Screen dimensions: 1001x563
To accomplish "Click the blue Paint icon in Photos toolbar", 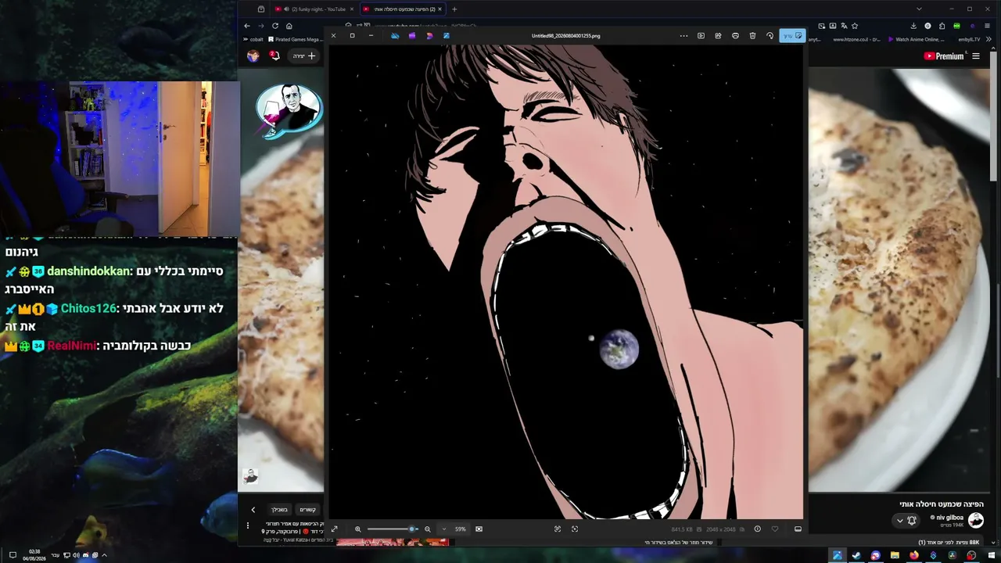I will click(x=447, y=36).
